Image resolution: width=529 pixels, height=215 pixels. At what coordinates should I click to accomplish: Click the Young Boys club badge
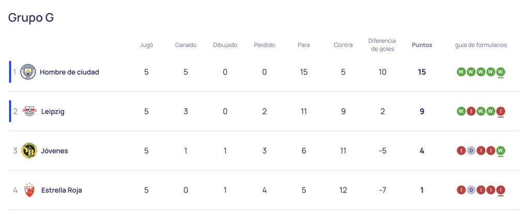(29, 150)
